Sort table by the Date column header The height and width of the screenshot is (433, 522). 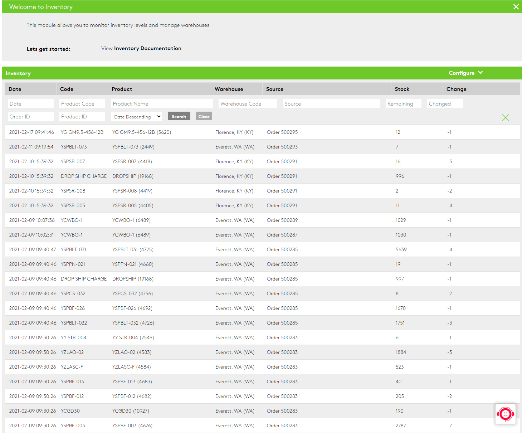(16, 89)
